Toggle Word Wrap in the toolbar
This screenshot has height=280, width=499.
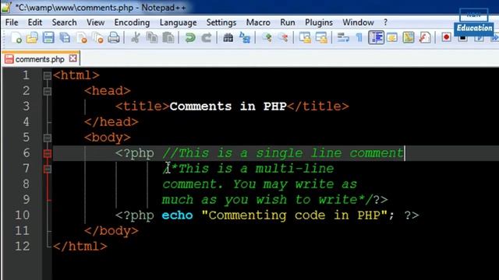click(x=343, y=38)
